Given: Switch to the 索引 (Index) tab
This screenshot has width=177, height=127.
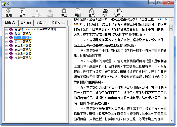Looking at the screenshot, I should 26,23.
